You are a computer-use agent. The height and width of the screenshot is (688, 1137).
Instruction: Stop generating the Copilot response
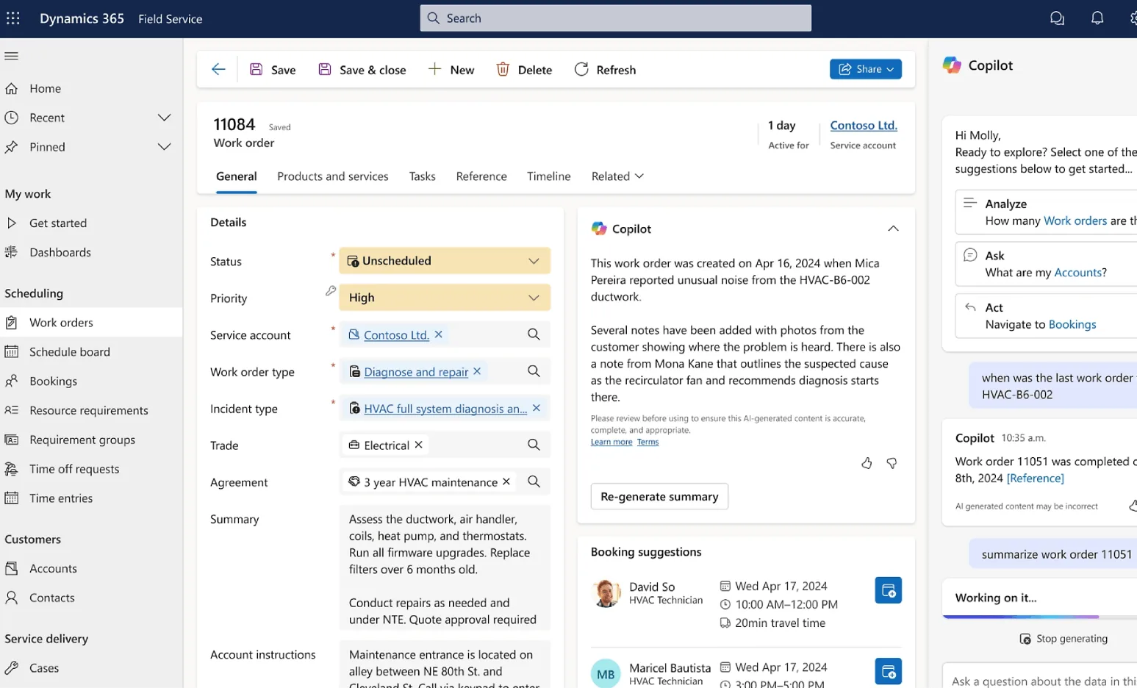1064,639
